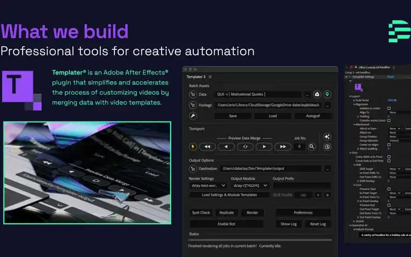
Task: Open the Output Module dropdown
Action: [x=250, y=186]
